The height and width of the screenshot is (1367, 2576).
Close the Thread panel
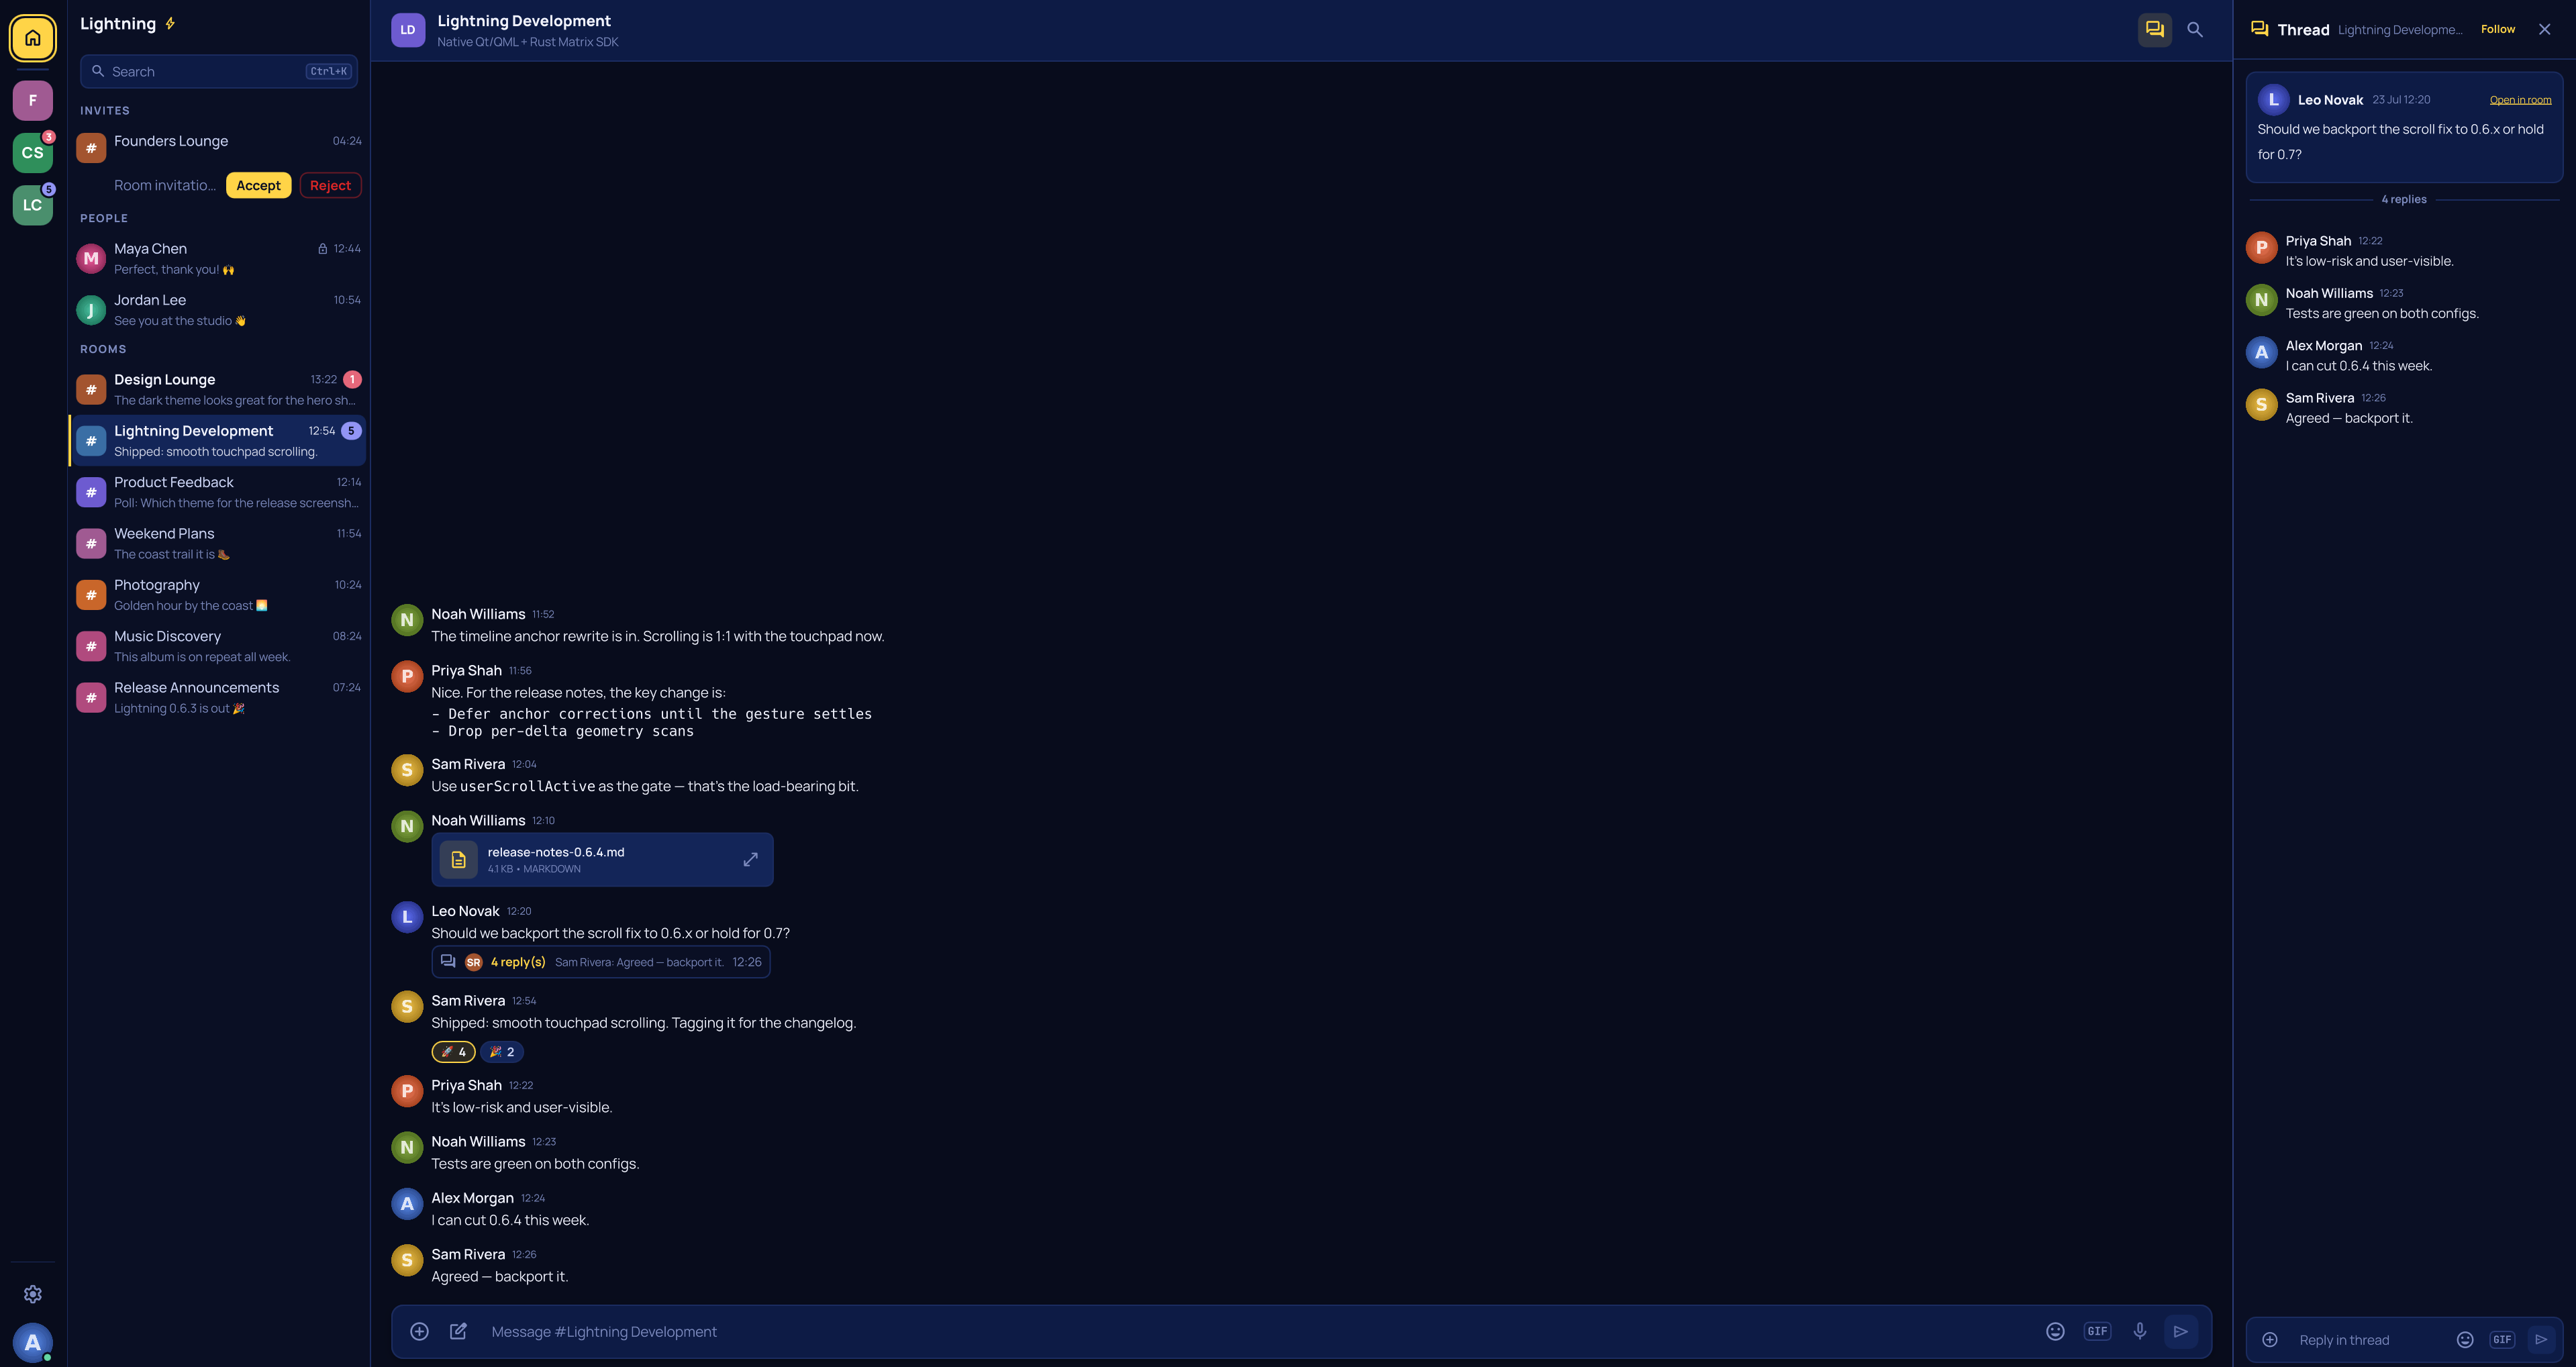coord(2544,30)
